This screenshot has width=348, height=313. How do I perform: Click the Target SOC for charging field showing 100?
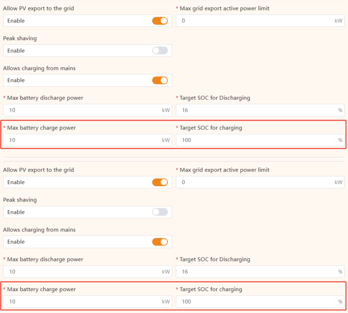tap(250, 140)
